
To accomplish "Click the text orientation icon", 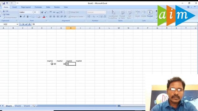I will [x=62, y=12].
